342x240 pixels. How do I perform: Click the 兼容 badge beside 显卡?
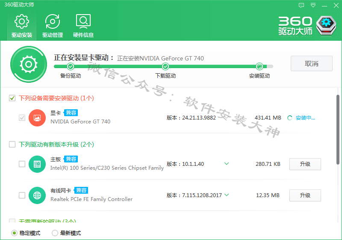coord(71,113)
